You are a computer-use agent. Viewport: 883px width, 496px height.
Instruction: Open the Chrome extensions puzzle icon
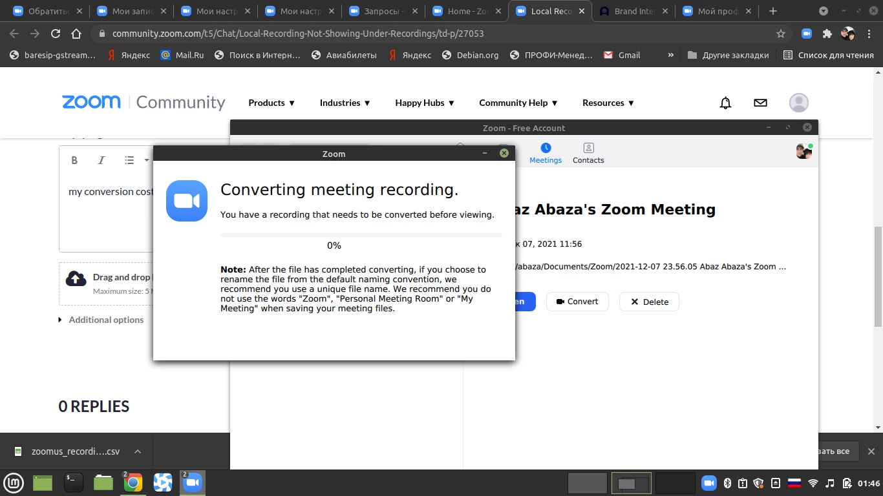tap(827, 34)
